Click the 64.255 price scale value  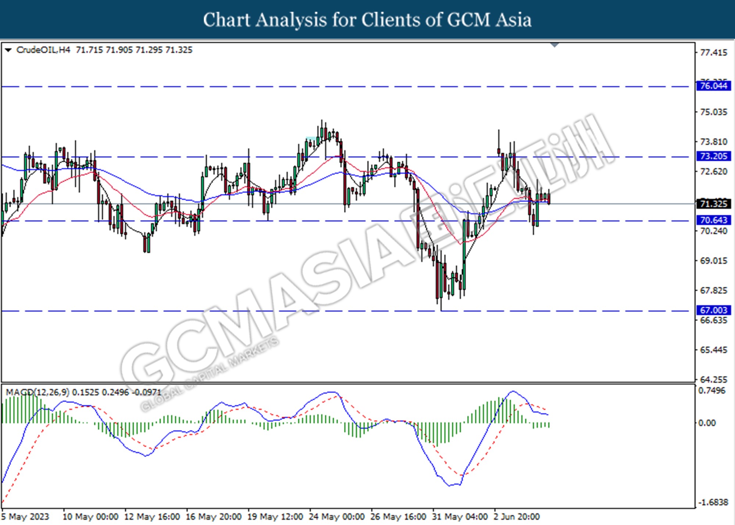pyautogui.click(x=714, y=380)
